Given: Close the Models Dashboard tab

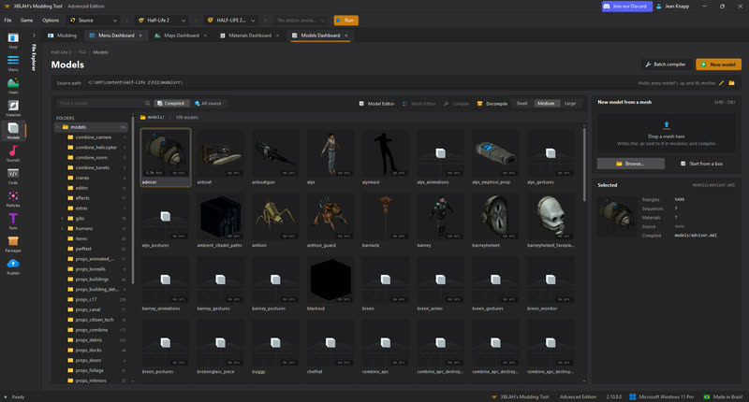Looking at the screenshot, I should [345, 36].
